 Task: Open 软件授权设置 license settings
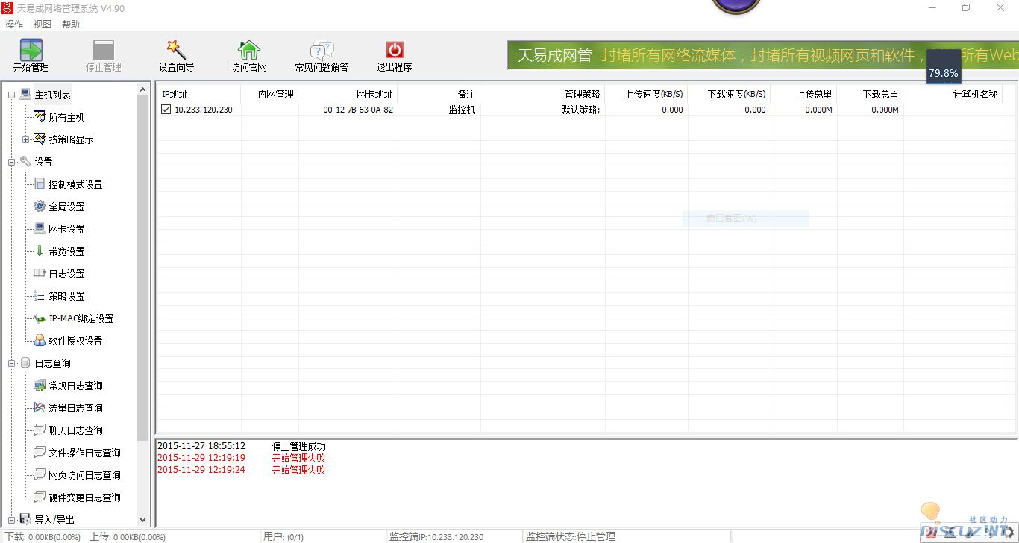(x=75, y=341)
